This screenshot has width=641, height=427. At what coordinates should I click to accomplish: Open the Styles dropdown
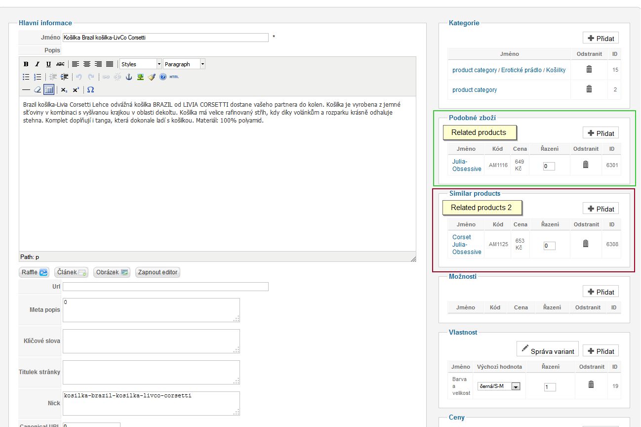click(x=141, y=64)
